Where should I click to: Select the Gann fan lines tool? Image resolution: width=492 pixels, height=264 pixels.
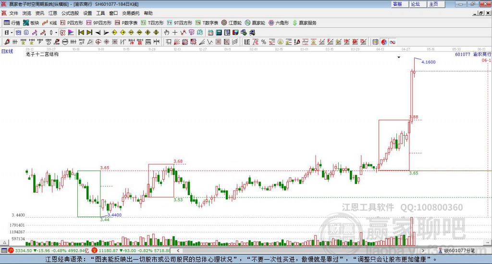[x=177, y=42]
